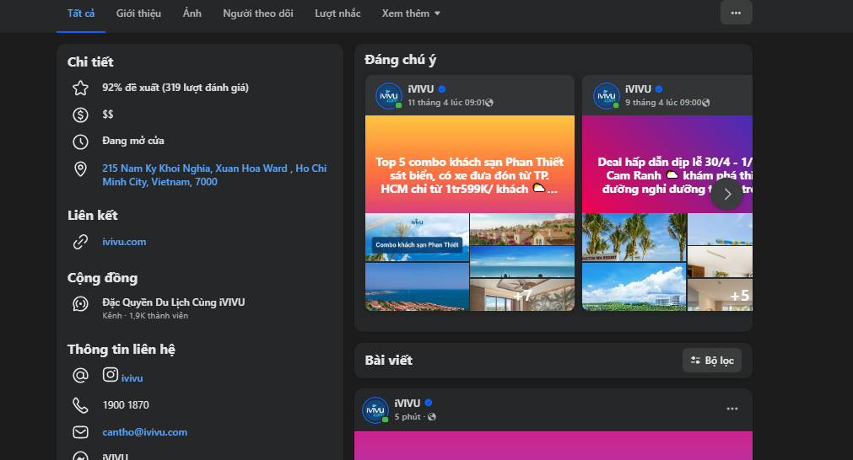
Task: Click the star rating icon in Chi tiết
Action: pyautogui.click(x=80, y=88)
